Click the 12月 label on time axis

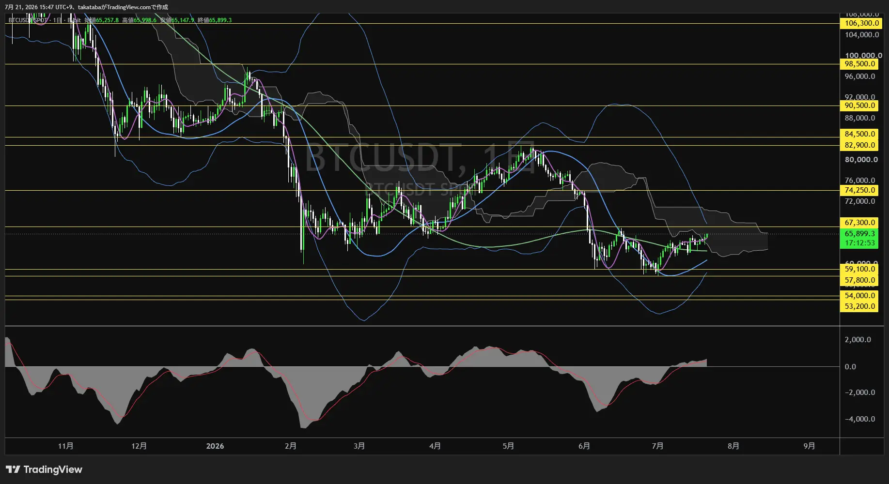(x=139, y=446)
